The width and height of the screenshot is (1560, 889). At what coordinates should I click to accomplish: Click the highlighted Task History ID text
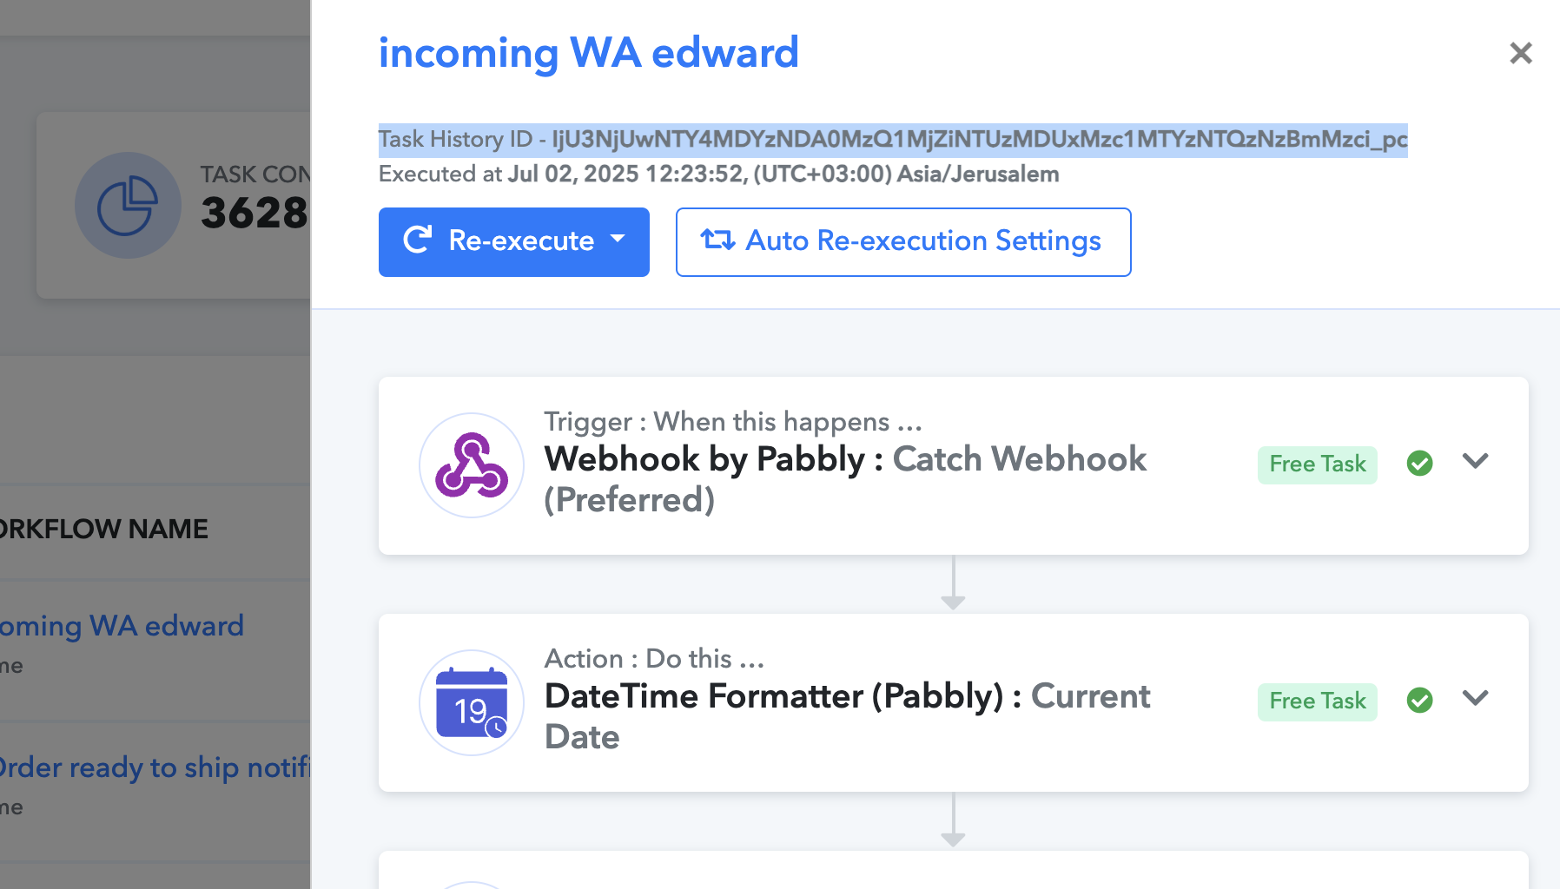(x=893, y=140)
